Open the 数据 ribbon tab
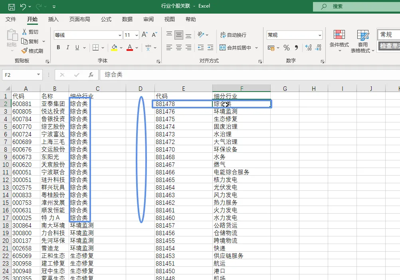This screenshot has width=400, height=280. tap(127, 20)
